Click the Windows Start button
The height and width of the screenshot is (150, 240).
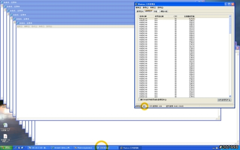coord(6,148)
